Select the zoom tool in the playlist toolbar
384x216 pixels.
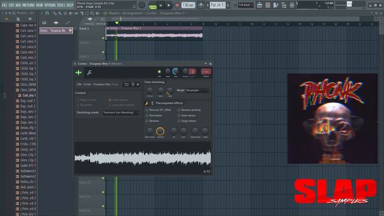pos(92,13)
